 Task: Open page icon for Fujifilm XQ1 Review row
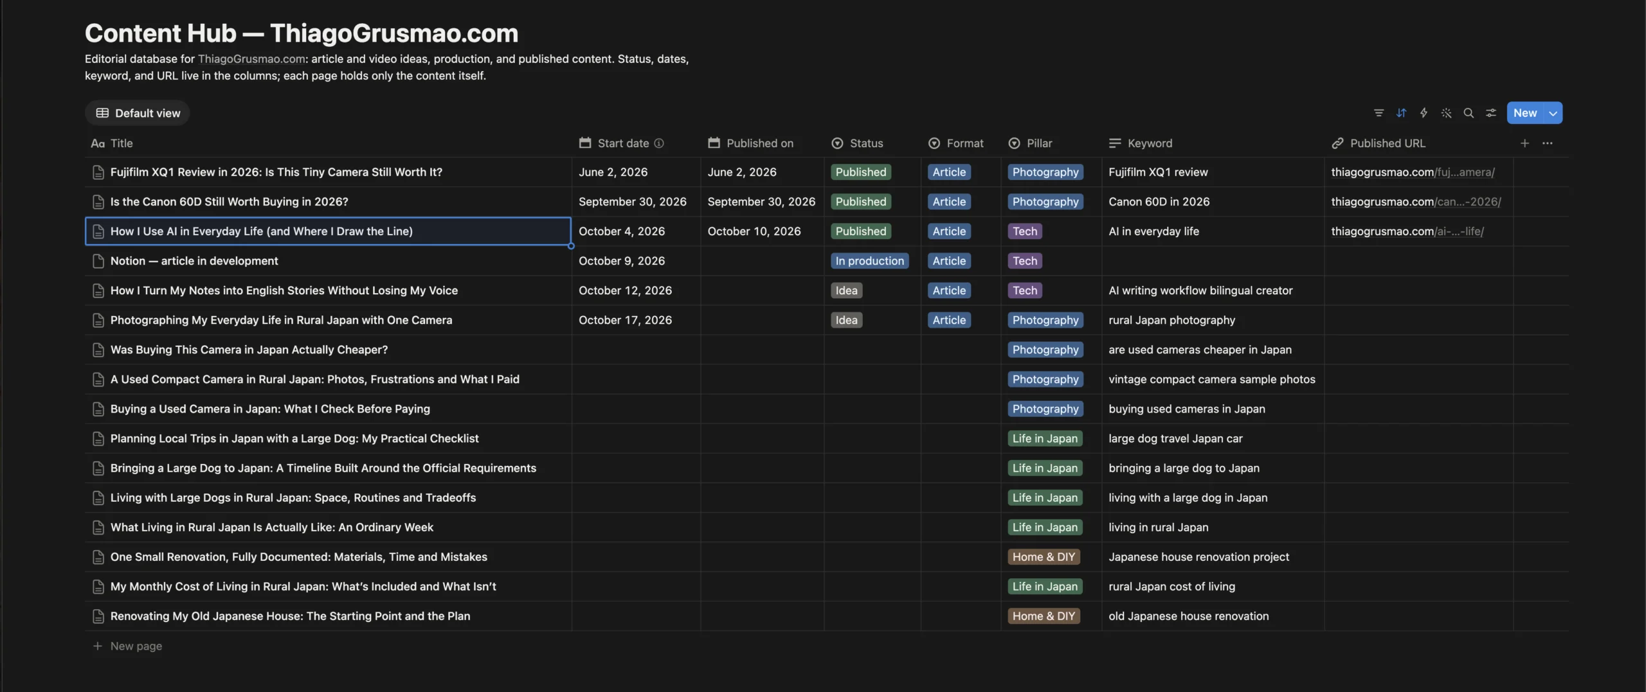point(98,172)
